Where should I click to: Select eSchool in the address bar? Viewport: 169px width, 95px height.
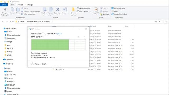46,22
